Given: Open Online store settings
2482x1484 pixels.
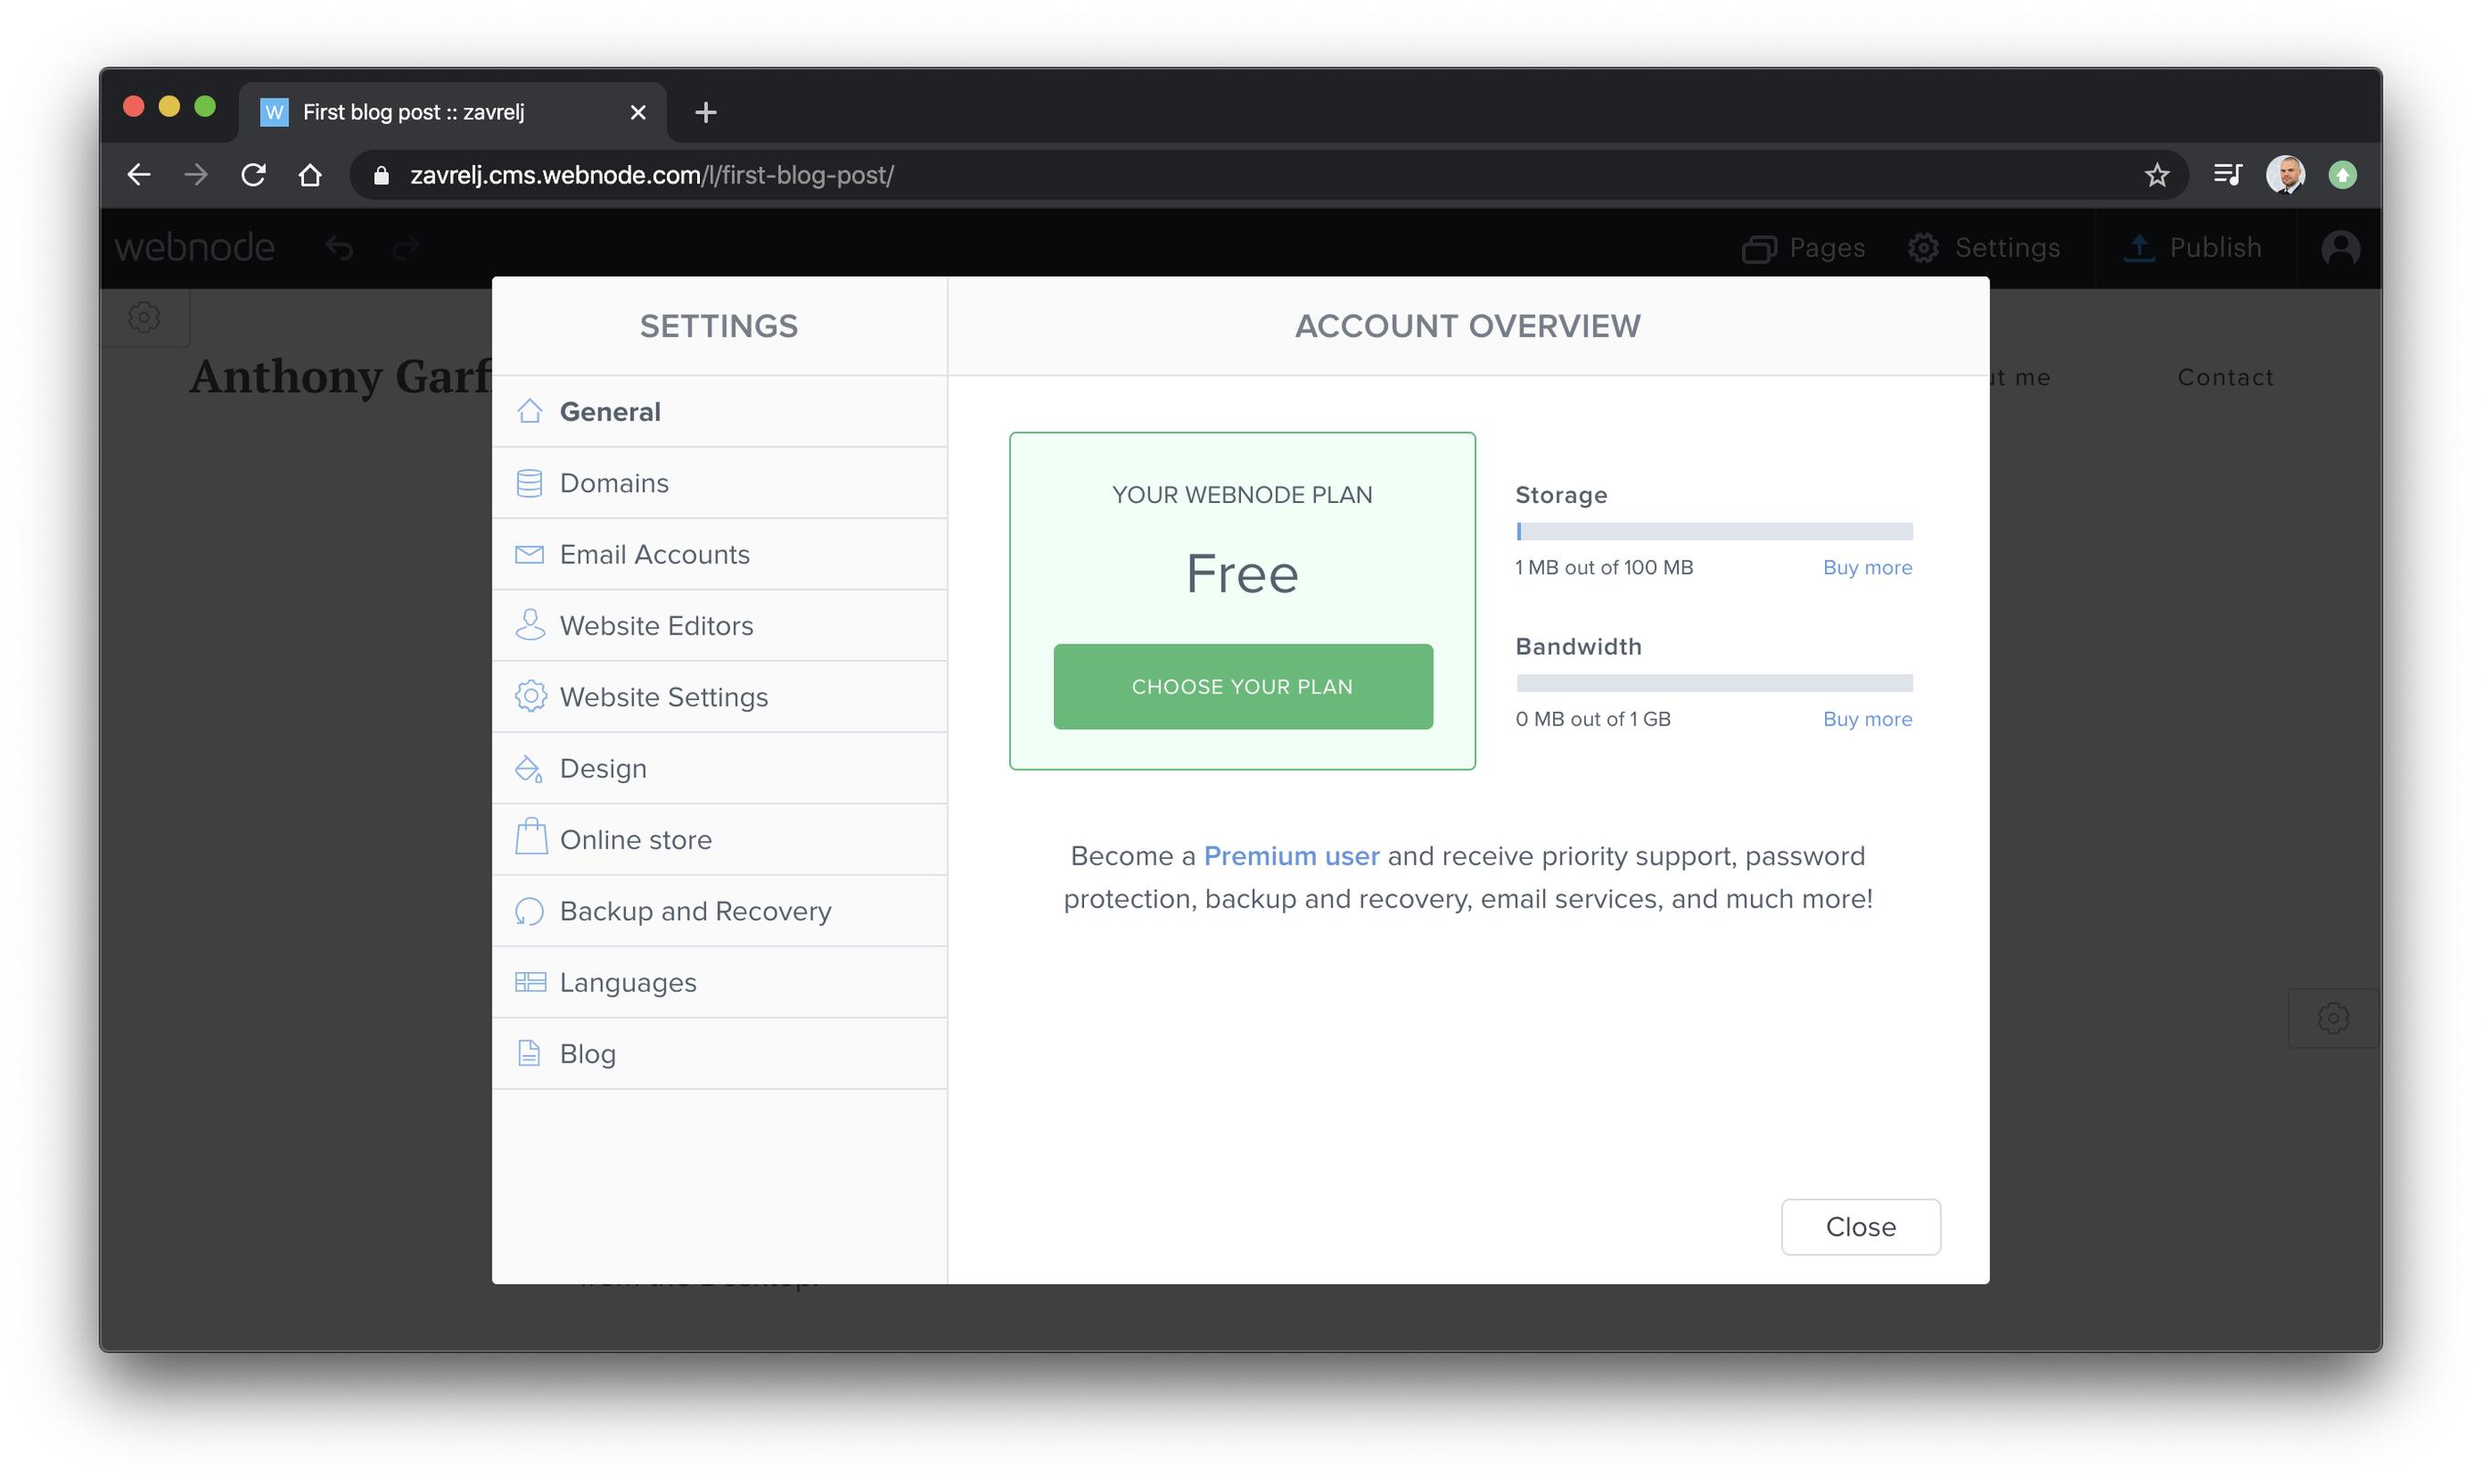Looking at the screenshot, I should pos(719,839).
